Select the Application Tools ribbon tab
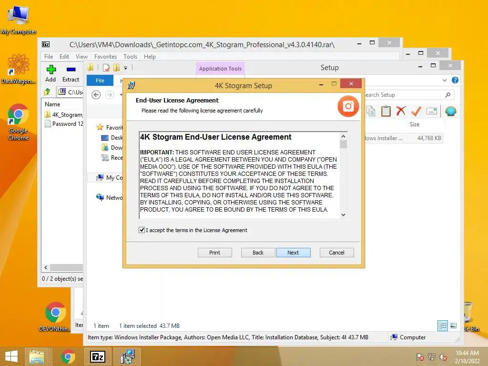Screen dimensions: 488x366 point(220,69)
